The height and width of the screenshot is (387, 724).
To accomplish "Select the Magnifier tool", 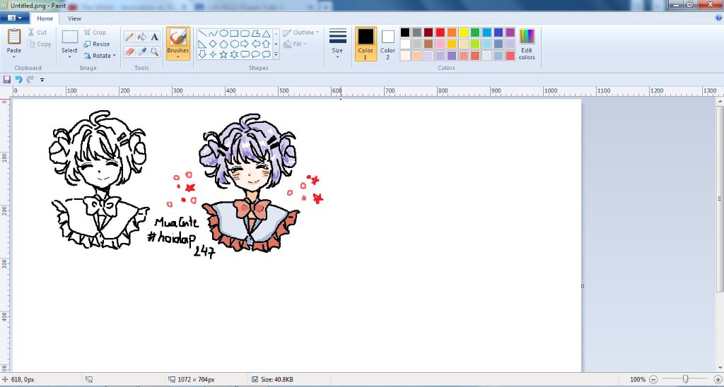I will coord(154,52).
